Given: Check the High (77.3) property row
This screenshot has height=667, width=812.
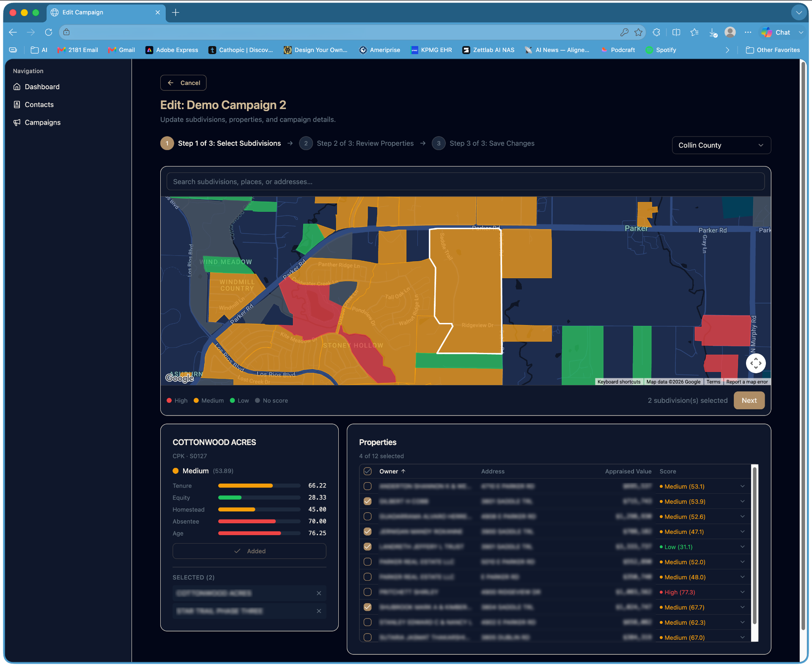Looking at the screenshot, I should tap(368, 592).
